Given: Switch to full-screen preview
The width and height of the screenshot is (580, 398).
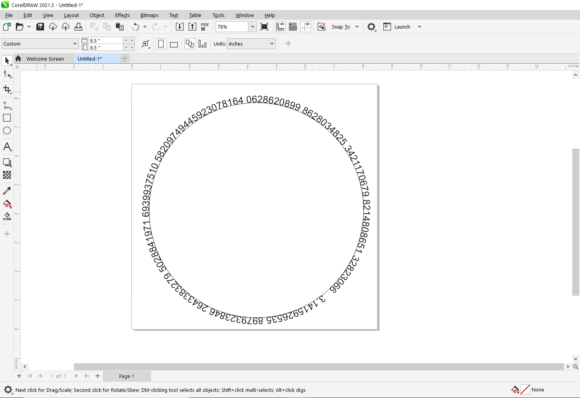Looking at the screenshot, I should (264, 27).
